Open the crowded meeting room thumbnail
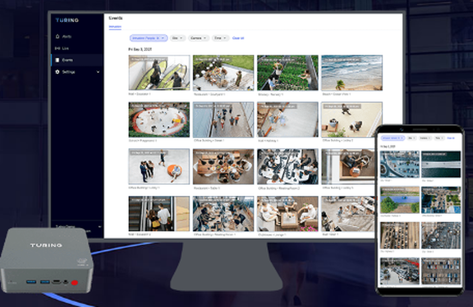This screenshot has height=307, width=473. coord(223,214)
